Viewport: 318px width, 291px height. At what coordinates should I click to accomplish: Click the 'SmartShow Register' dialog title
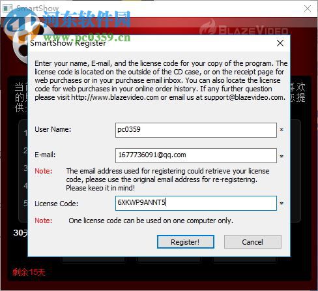tap(68, 43)
